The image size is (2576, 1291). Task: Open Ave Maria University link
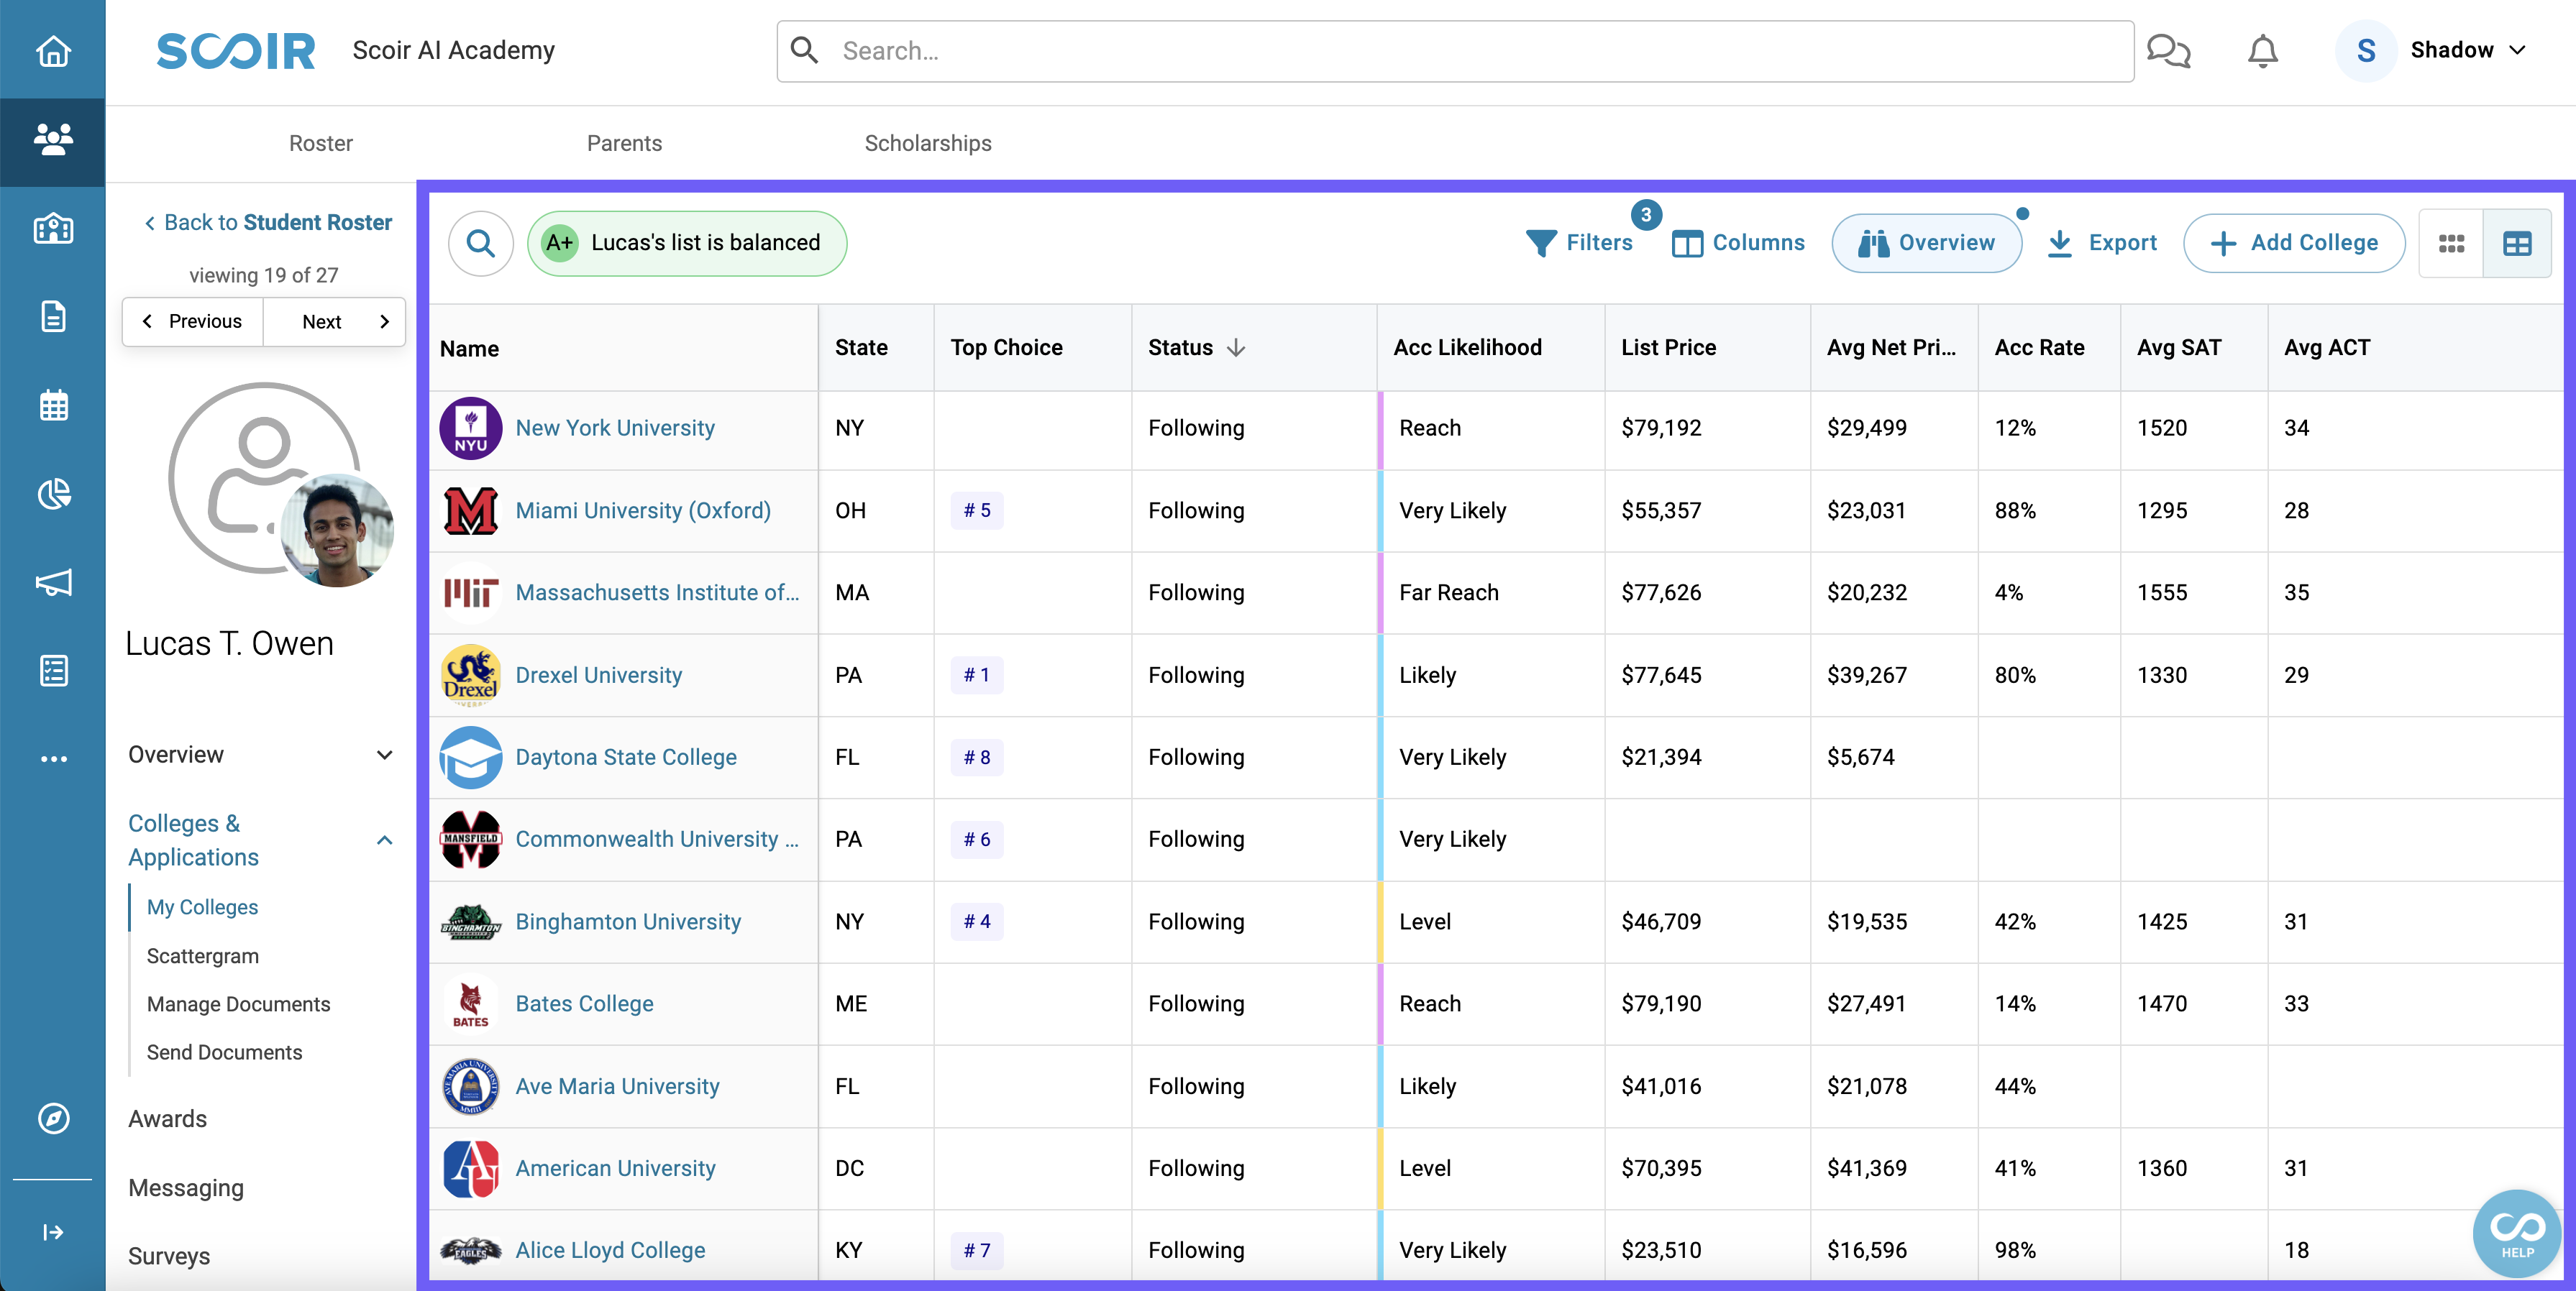pyautogui.click(x=617, y=1086)
